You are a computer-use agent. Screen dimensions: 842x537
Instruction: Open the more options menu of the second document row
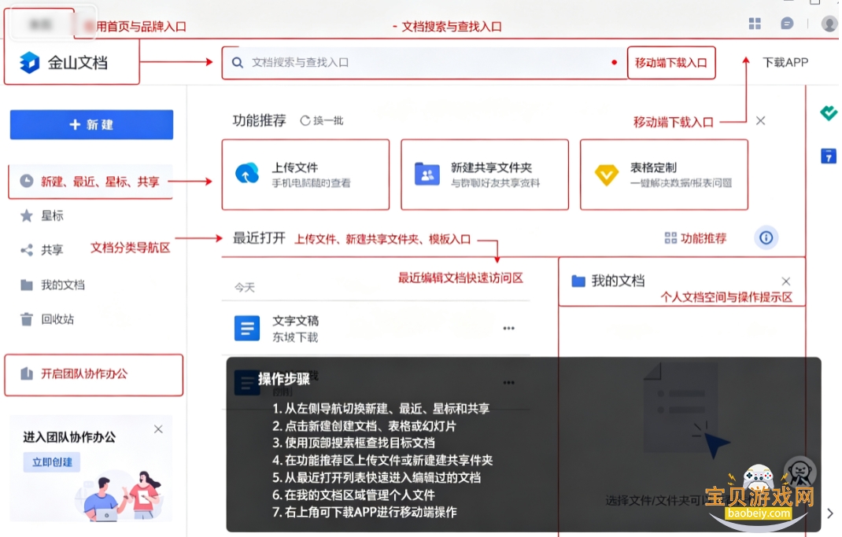(x=508, y=382)
